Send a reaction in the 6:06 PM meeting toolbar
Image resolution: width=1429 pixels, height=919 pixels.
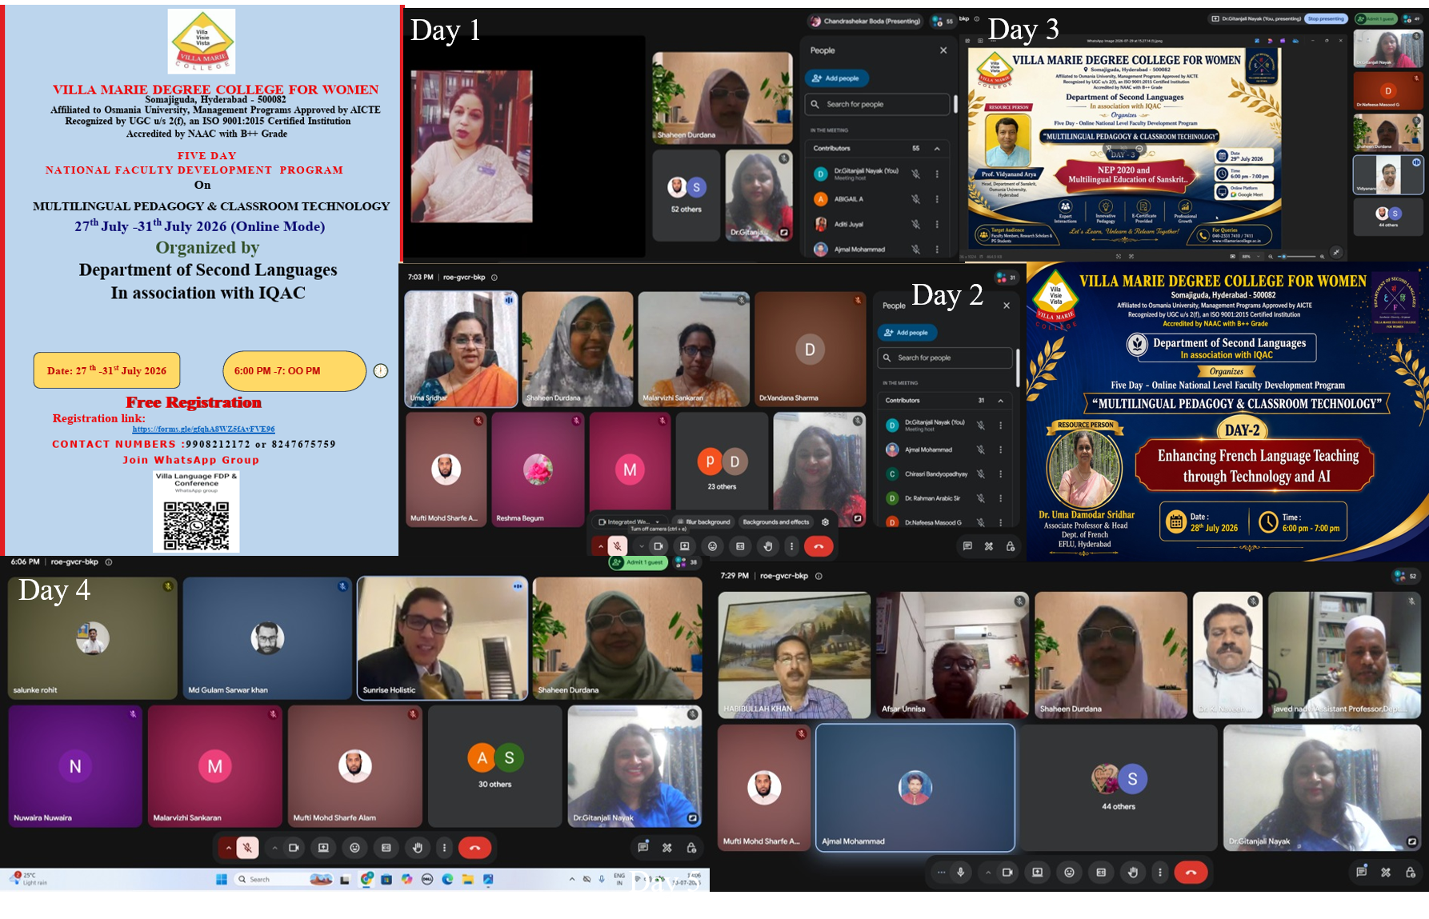[x=355, y=847]
